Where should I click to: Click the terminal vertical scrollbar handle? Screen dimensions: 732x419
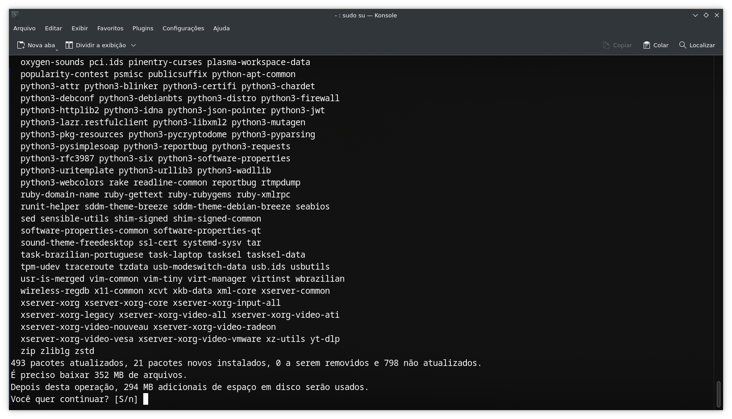pyautogui.click(x=718, y=394)
